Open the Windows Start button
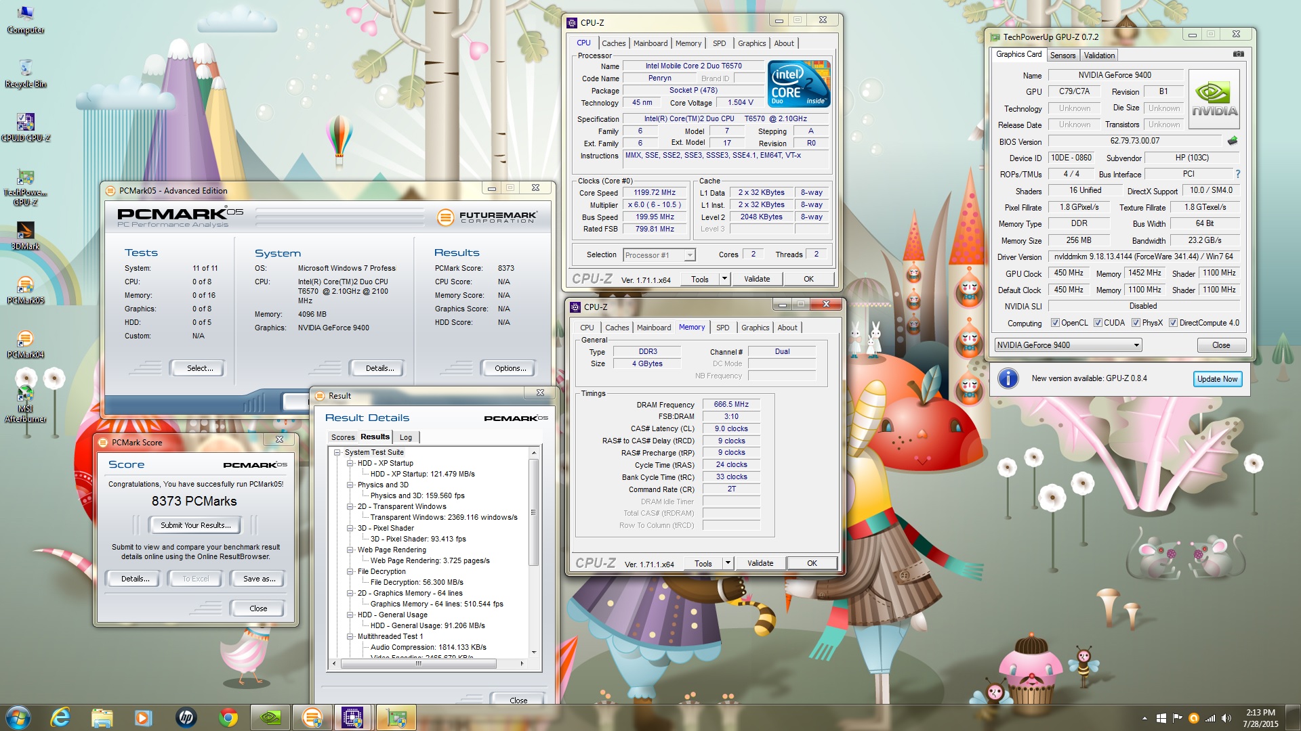 [18, 717]
